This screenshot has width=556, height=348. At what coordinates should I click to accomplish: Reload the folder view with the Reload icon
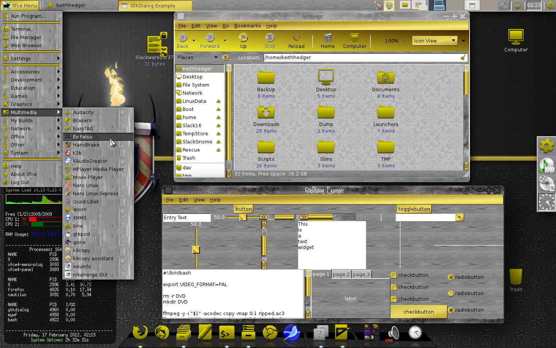tap(297, 38)
